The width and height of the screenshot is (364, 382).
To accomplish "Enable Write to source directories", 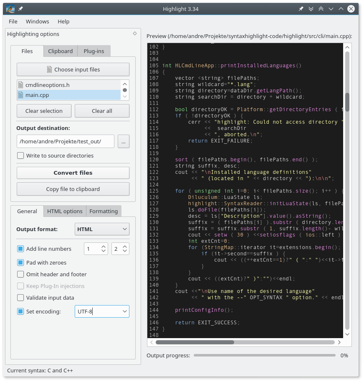I will 20,155.
